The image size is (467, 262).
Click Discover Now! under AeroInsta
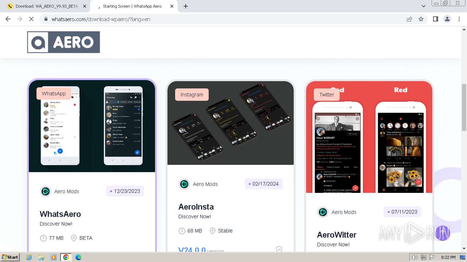(194, 217)
